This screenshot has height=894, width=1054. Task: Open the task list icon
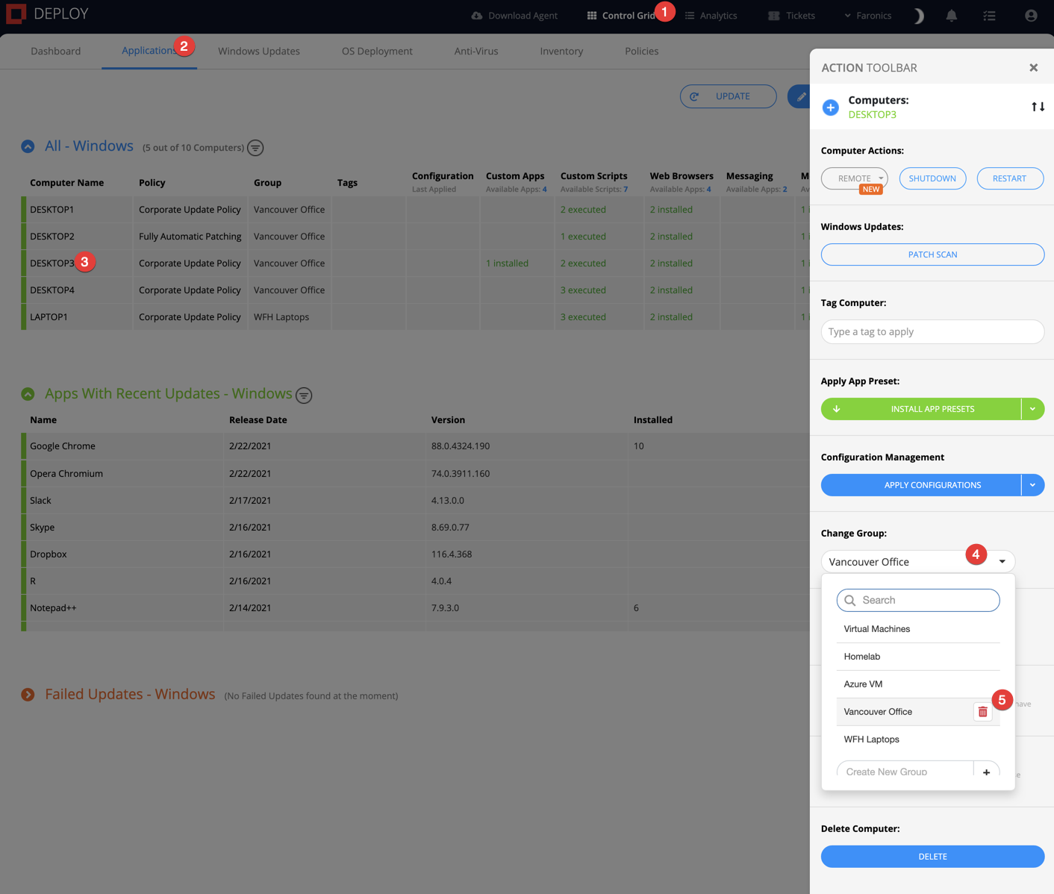(x=990, y=16)
